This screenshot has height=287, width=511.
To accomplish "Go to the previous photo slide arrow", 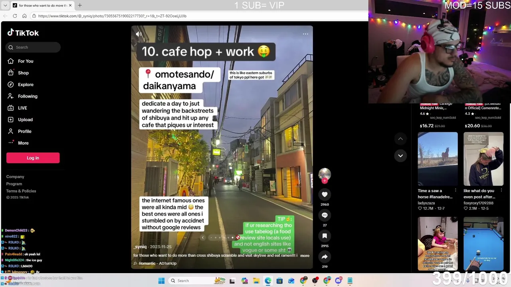I will (x=203, y=238).
